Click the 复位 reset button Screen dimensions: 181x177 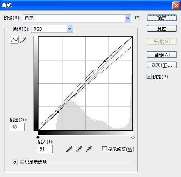point(162,28)
